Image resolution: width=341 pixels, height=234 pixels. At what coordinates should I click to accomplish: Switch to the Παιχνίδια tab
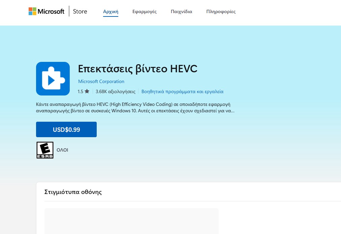(x=182, y=11)
